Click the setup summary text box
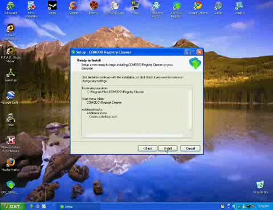The height and width of the screenshot is (210, 273). 137,111
